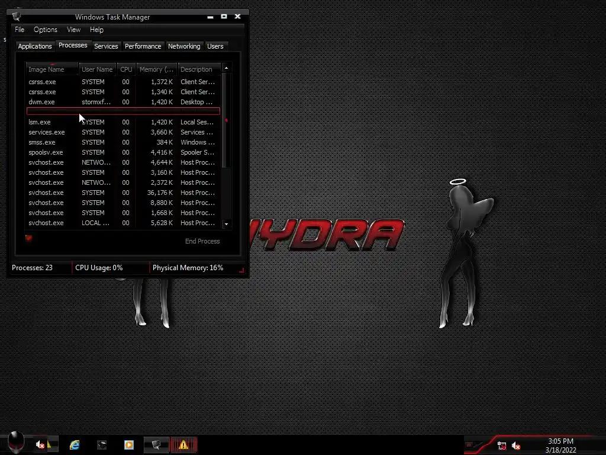Screen dimensions: 606x455
Task: Select the smss.exe process
Action: [x=123, y=142]
